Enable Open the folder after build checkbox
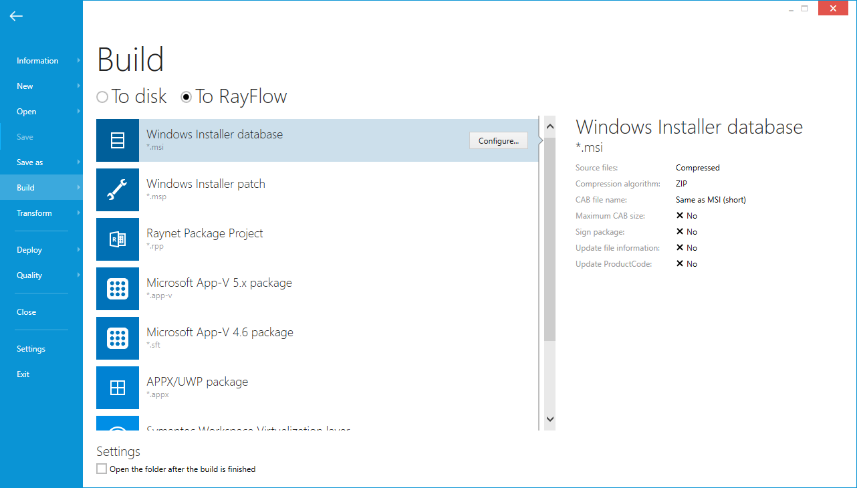Image resolution: width=857 pixels, height=488 pixels. point(102,469)
